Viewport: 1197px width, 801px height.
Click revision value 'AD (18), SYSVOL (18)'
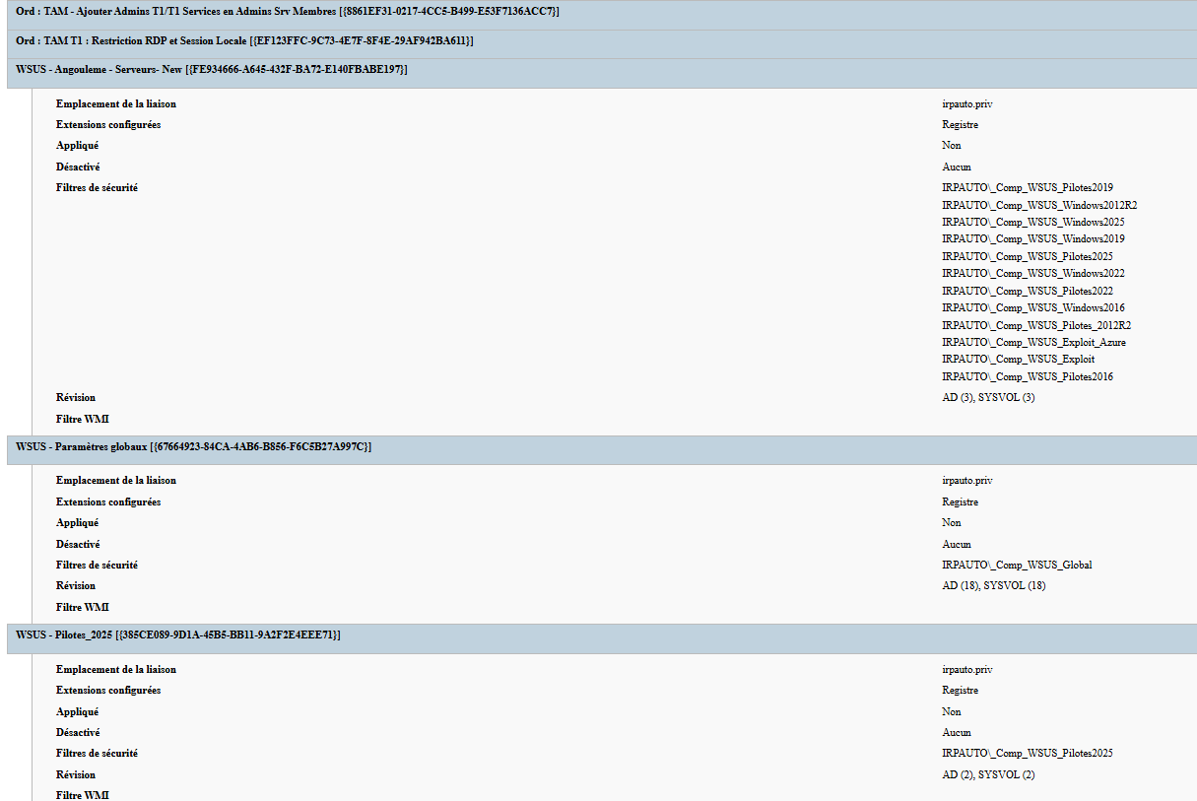coord(994,585)
